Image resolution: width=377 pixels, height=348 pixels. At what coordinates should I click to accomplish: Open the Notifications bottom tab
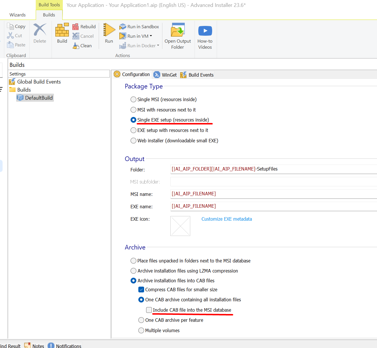tap(65, 345)
